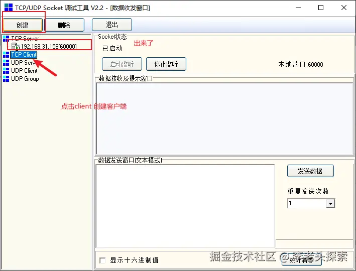Maximize the Socket tool window
This screenshot has width=356, height=271.
tap(321, 8)
